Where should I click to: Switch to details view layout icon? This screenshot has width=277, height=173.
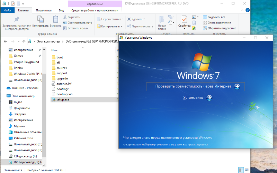point(241,170)
